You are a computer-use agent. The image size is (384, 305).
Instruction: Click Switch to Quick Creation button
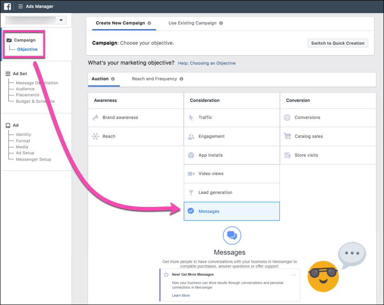click(337, 43)
